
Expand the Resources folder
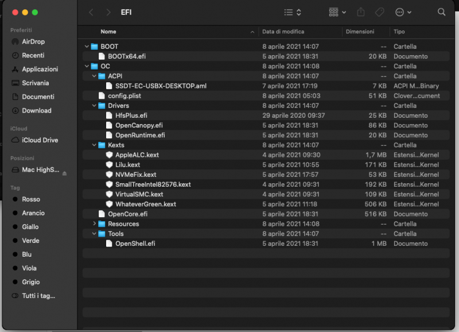click(x=94, y=223)
